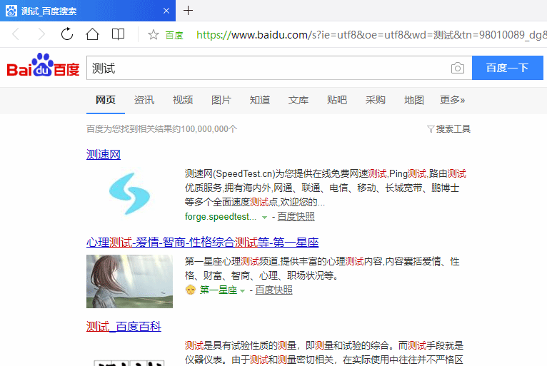547x366 pixels.
Task: Go to the home page icon
Action: (x=92, y=34)
